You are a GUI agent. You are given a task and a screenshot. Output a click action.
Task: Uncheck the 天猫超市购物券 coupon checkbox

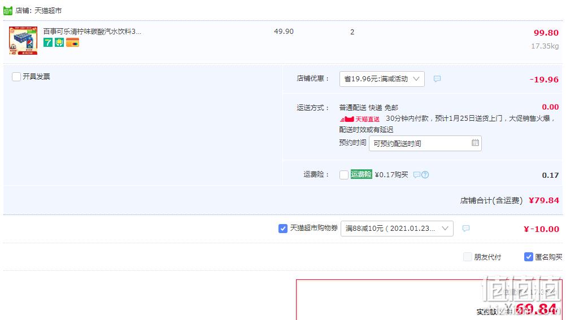pos(283,229)
